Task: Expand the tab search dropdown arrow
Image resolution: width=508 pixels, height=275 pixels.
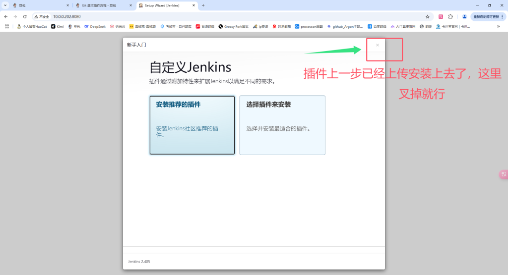Action: [x=5, y=5]
